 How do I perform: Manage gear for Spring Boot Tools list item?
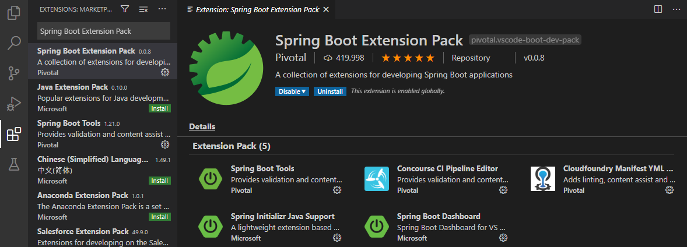click(x=165, y=144)
